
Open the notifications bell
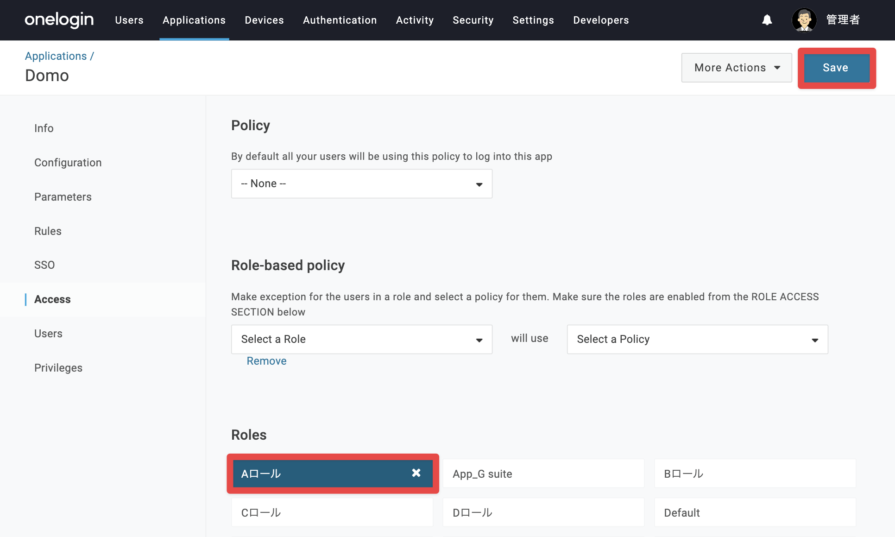coord(767,20)
